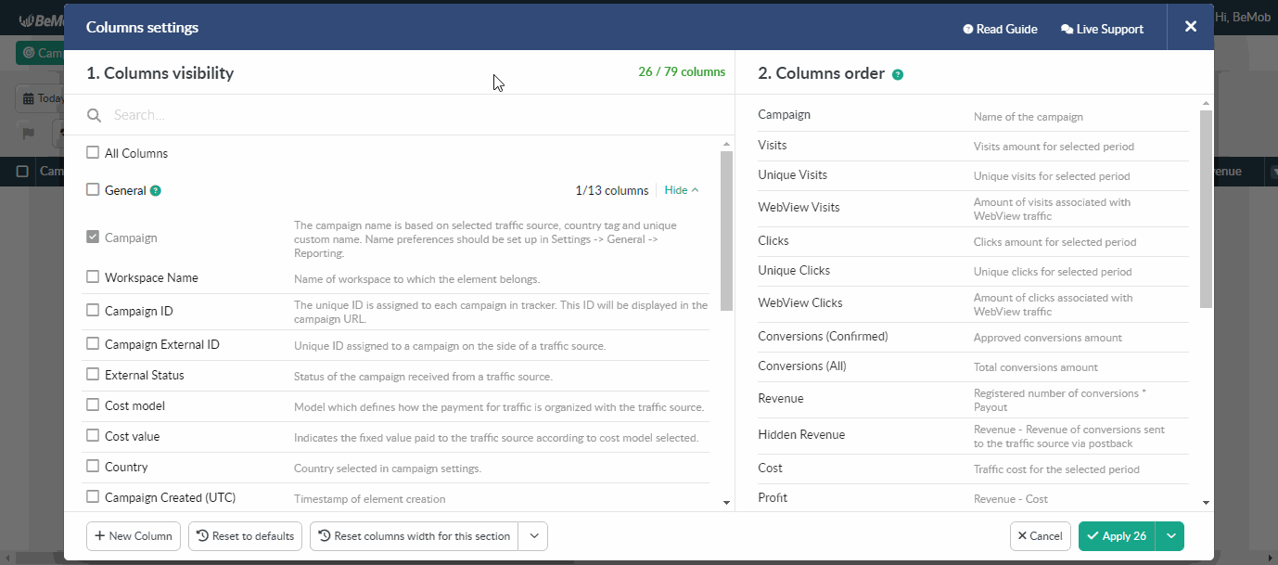Click the General section help icon
The width and height of the screenshot is (1278, 565).
(156, 191)
